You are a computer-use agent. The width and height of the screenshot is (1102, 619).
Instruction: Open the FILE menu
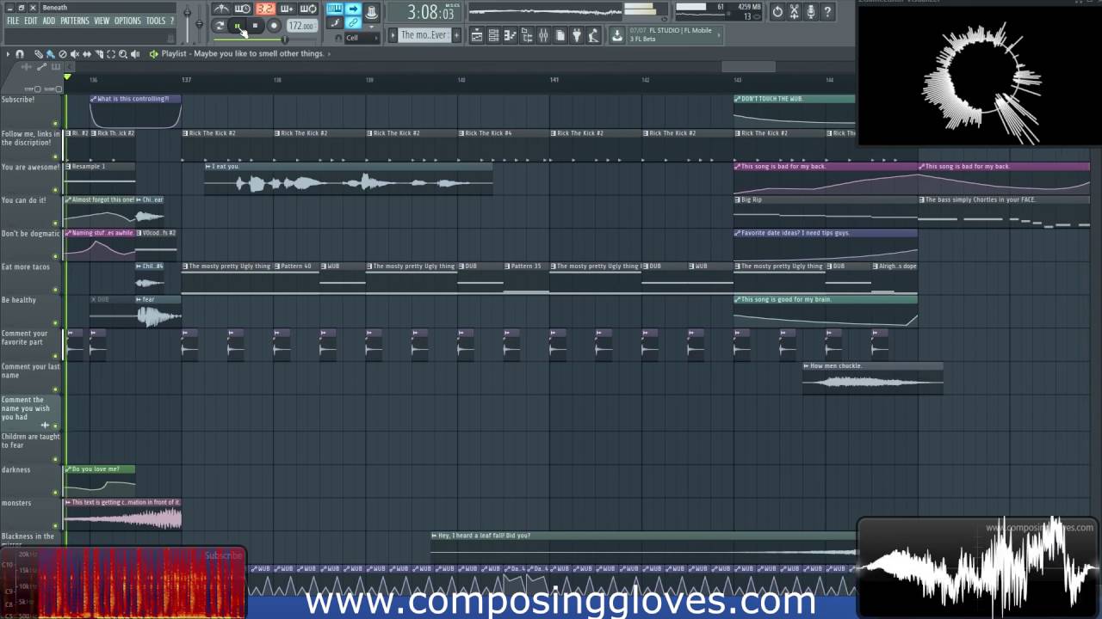(x=13, y=21)
